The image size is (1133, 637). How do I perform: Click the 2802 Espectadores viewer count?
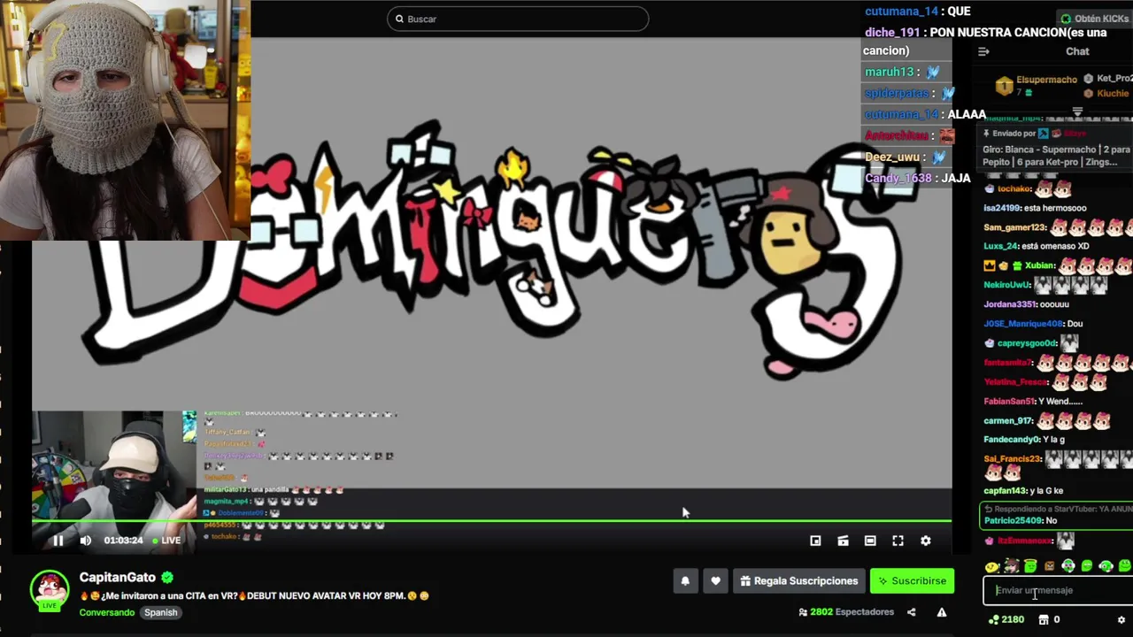(x=846, y=611)
